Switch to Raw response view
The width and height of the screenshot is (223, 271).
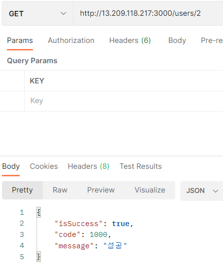click(x=60, y=190)
